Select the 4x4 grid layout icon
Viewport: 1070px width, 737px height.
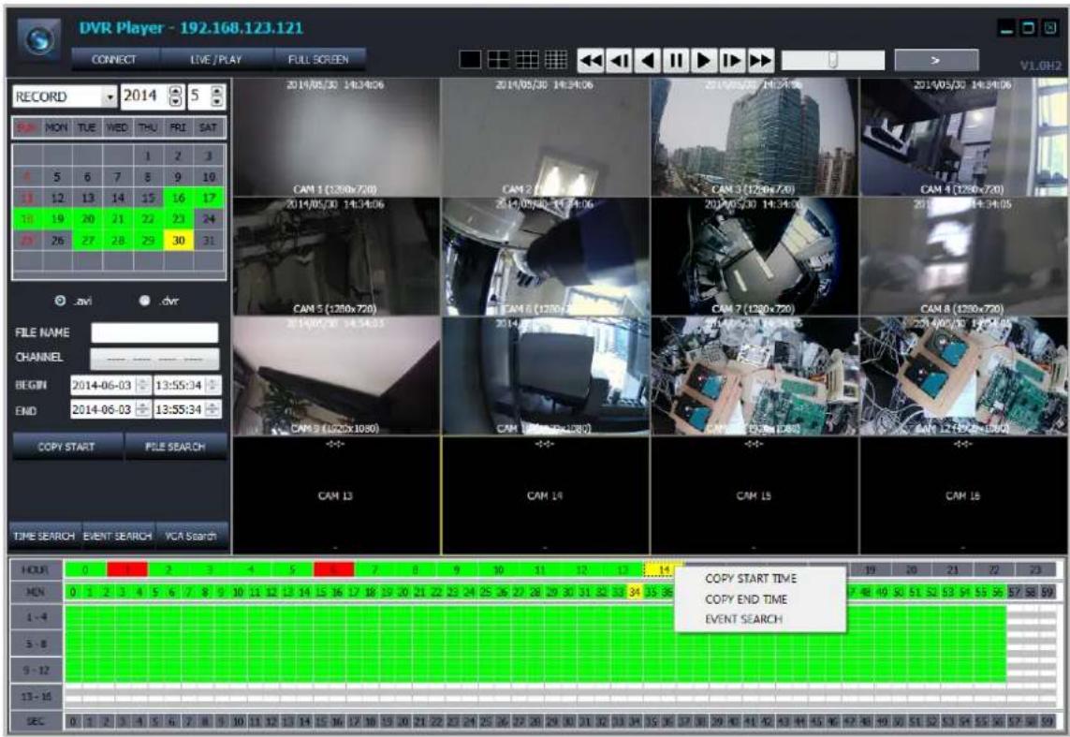click(555, 60)
